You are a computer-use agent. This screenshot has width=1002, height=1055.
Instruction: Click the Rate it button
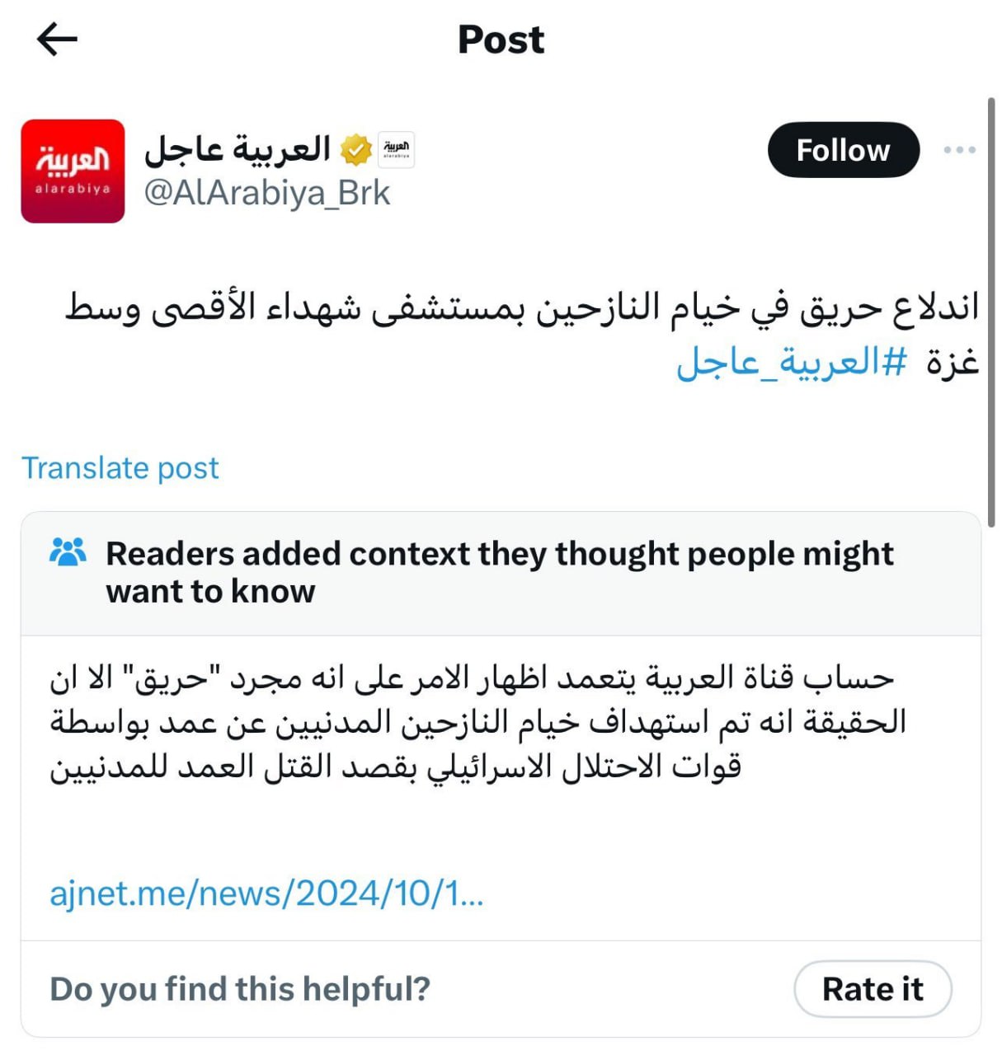click(873, 988)
